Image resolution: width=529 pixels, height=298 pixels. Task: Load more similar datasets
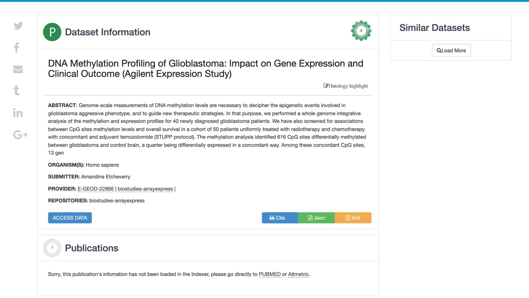[451, 50]
